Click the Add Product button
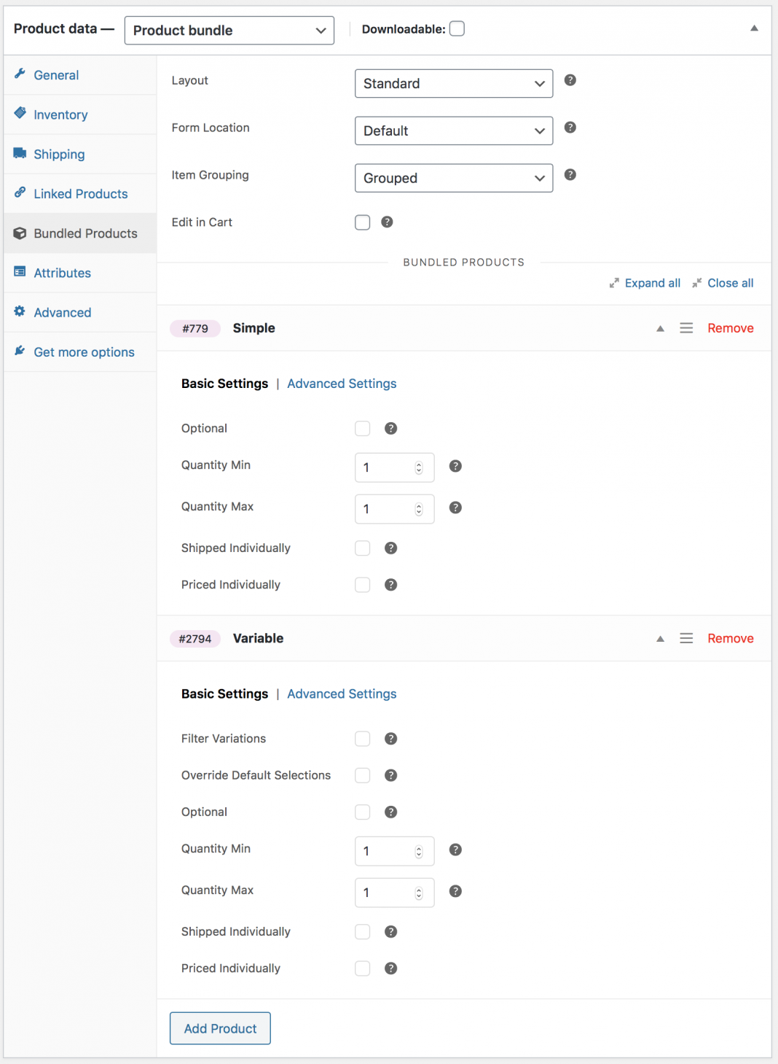The height and width of the screenshot is (1064, 778). coord(219,1028)
